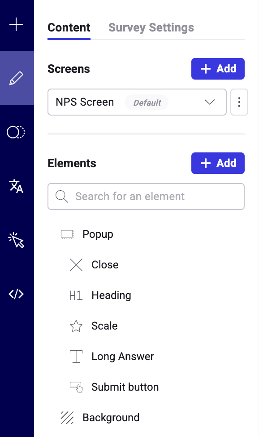
Task: Select the Content tab
Action: click(69, 27)
